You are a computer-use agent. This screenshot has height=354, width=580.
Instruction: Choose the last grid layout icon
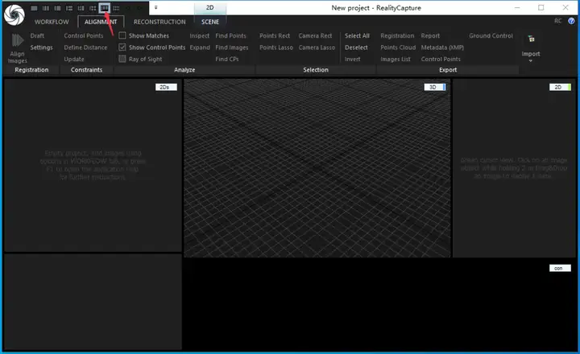(116, 8)
